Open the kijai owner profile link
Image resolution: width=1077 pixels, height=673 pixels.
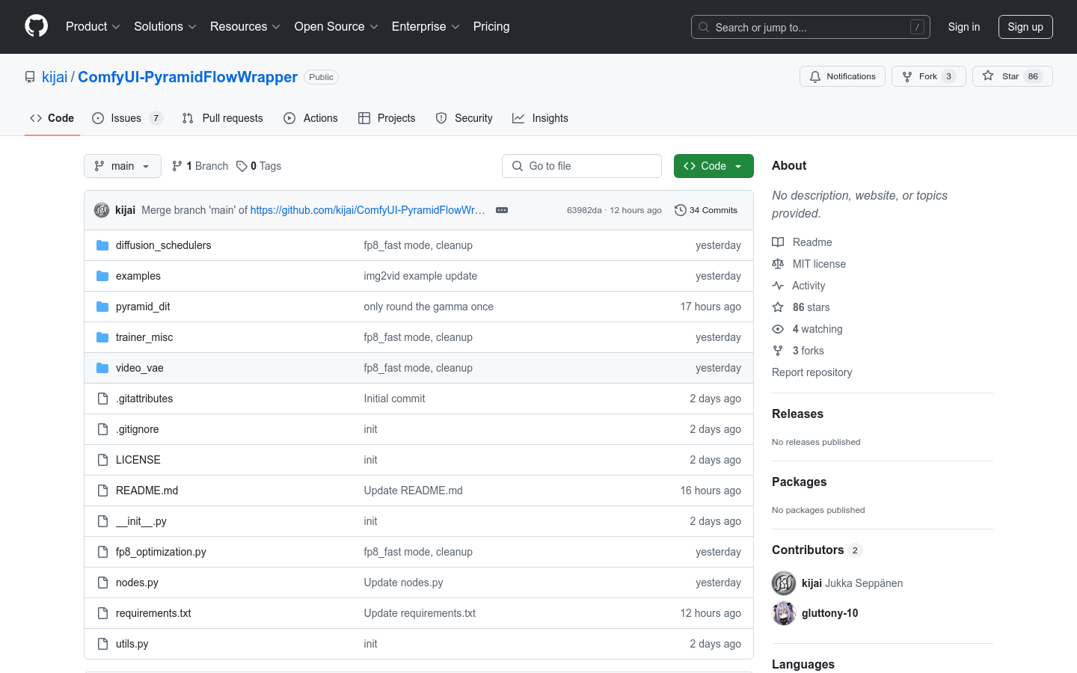(x=55, y=77)
